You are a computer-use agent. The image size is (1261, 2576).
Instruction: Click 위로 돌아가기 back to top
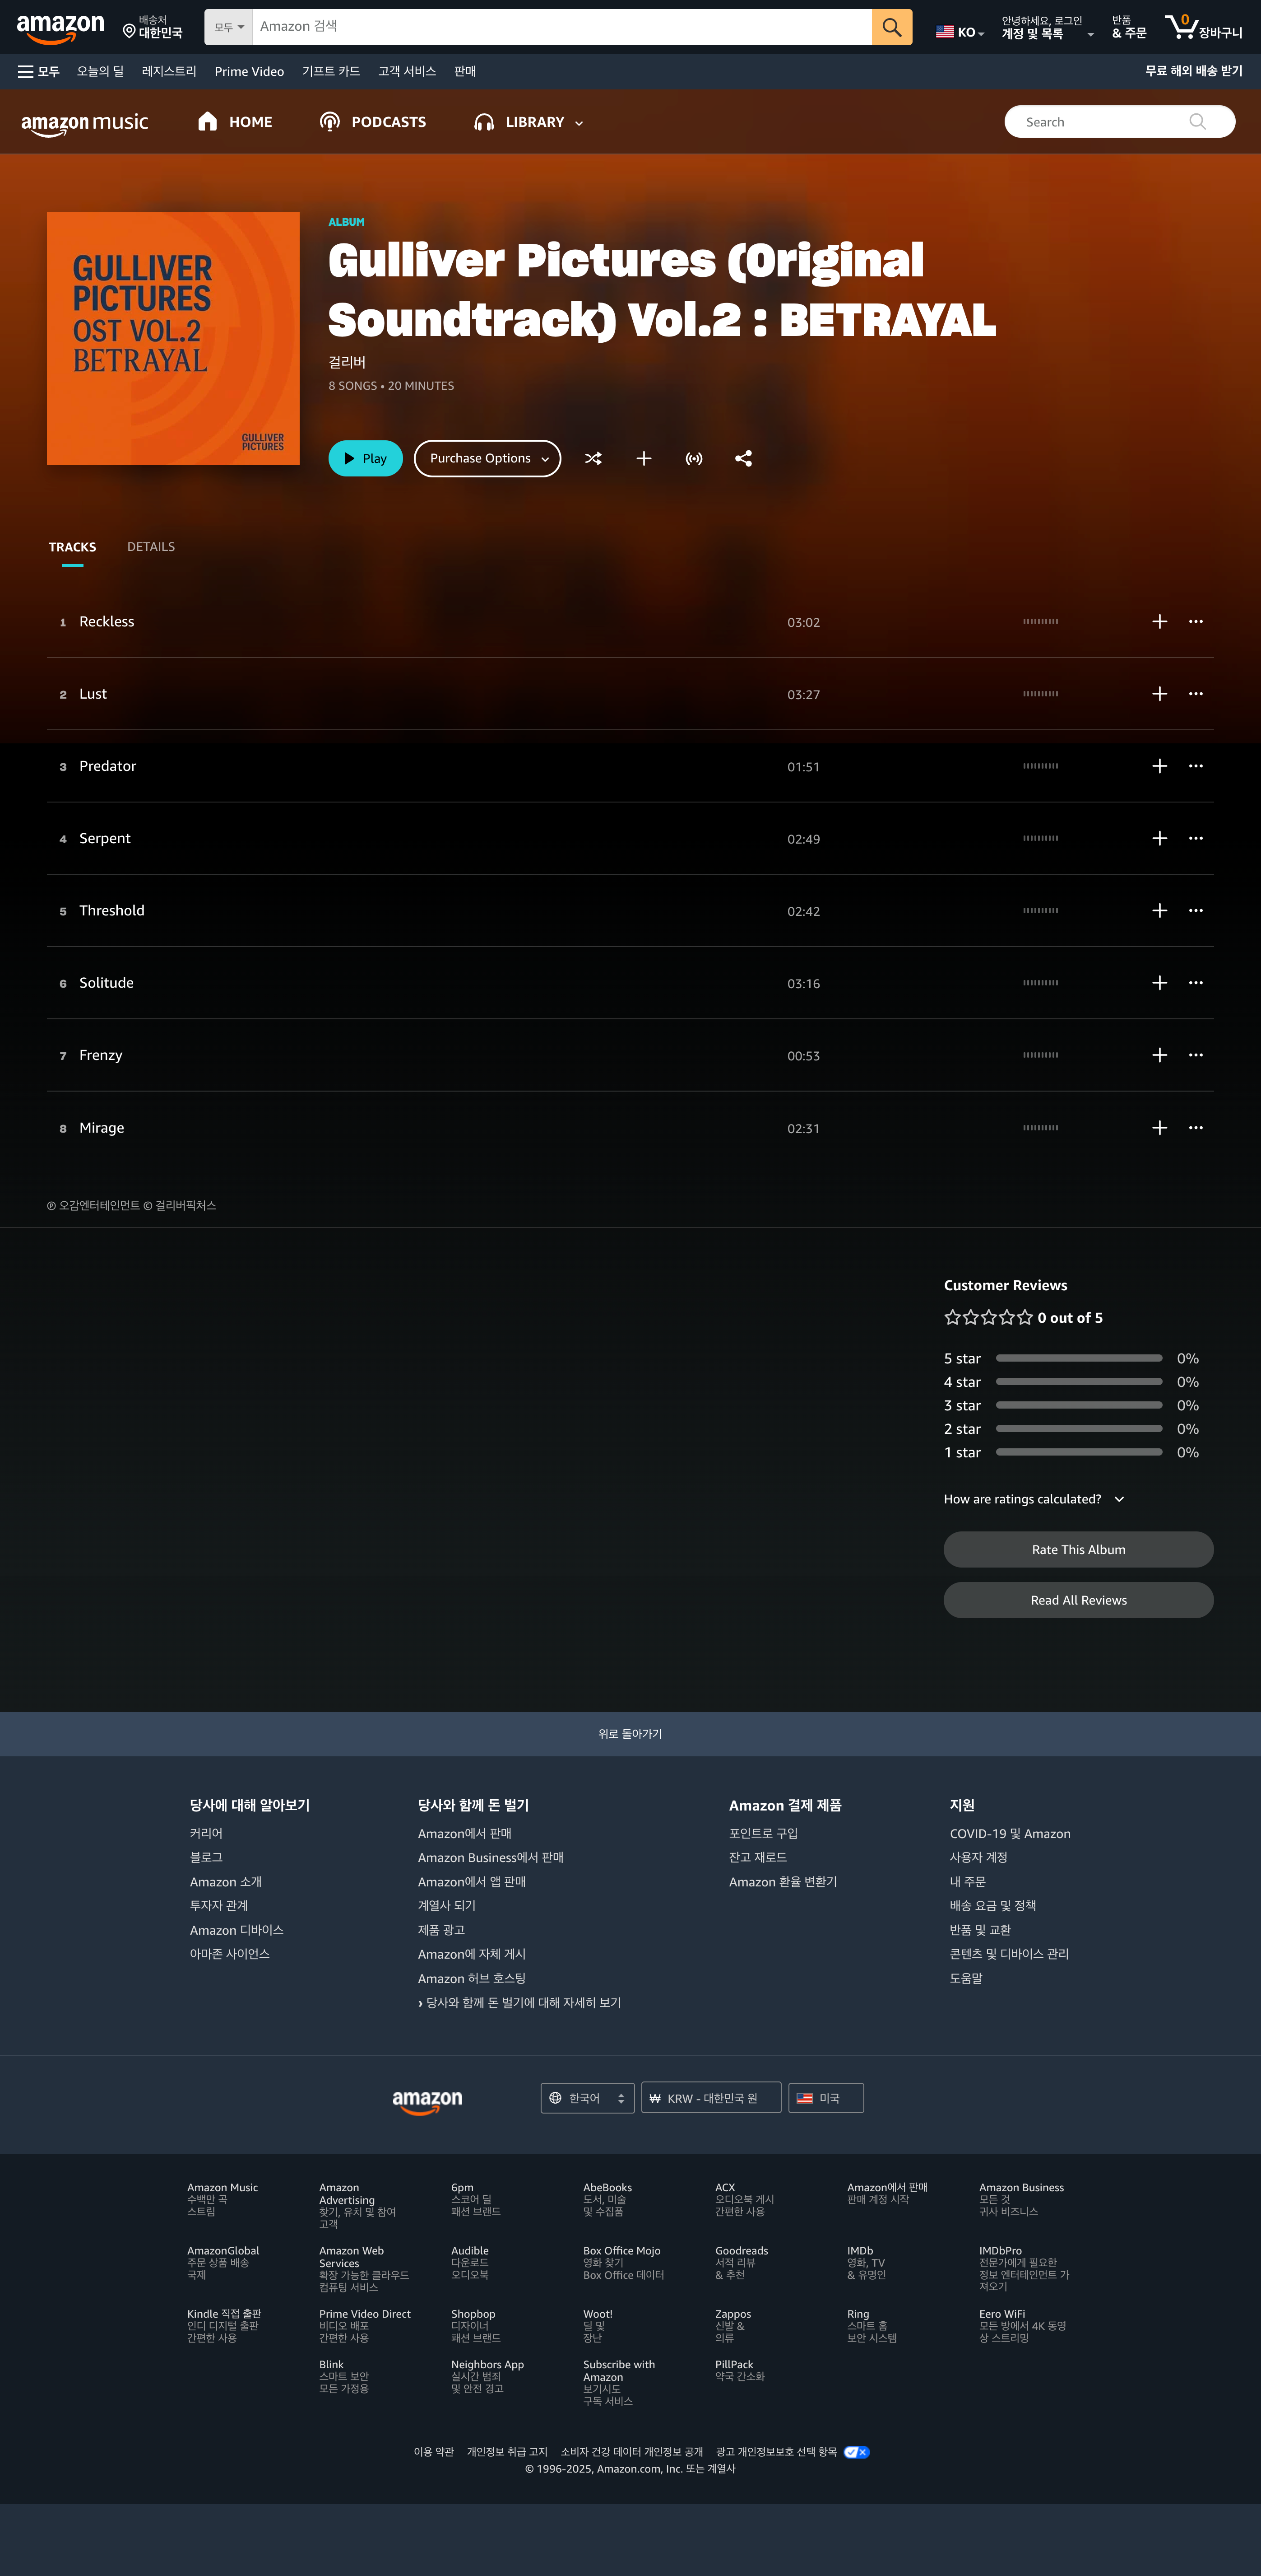point(630,1735)
